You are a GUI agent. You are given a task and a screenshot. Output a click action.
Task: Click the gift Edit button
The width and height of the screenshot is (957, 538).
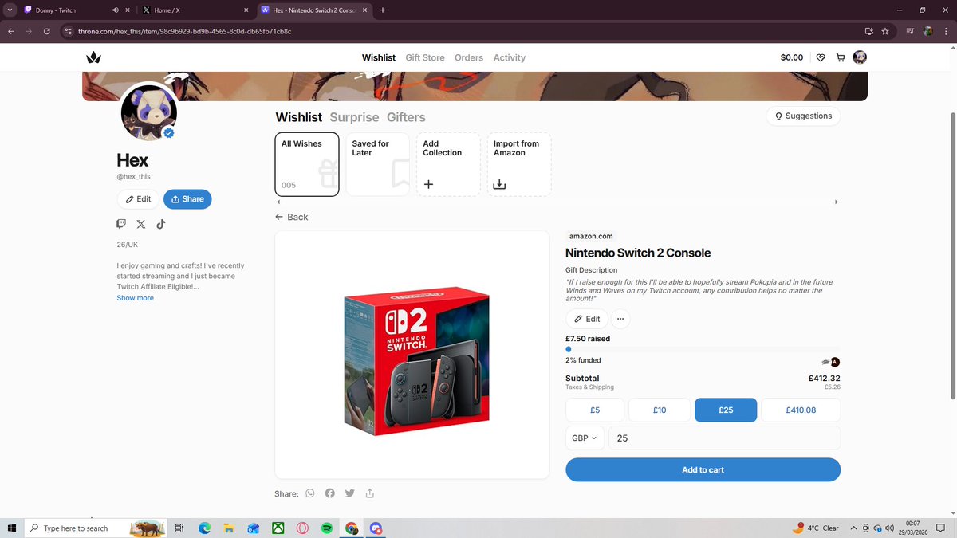[587, 319]
